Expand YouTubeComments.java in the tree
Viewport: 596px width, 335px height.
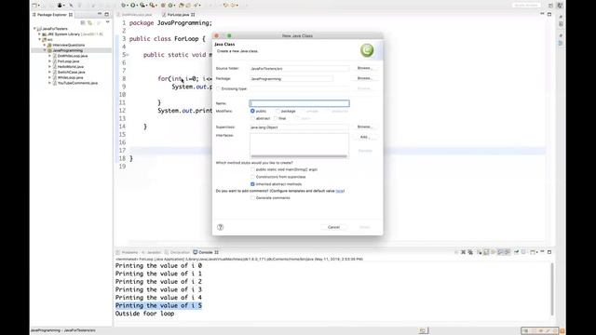[x=49, y=83]
